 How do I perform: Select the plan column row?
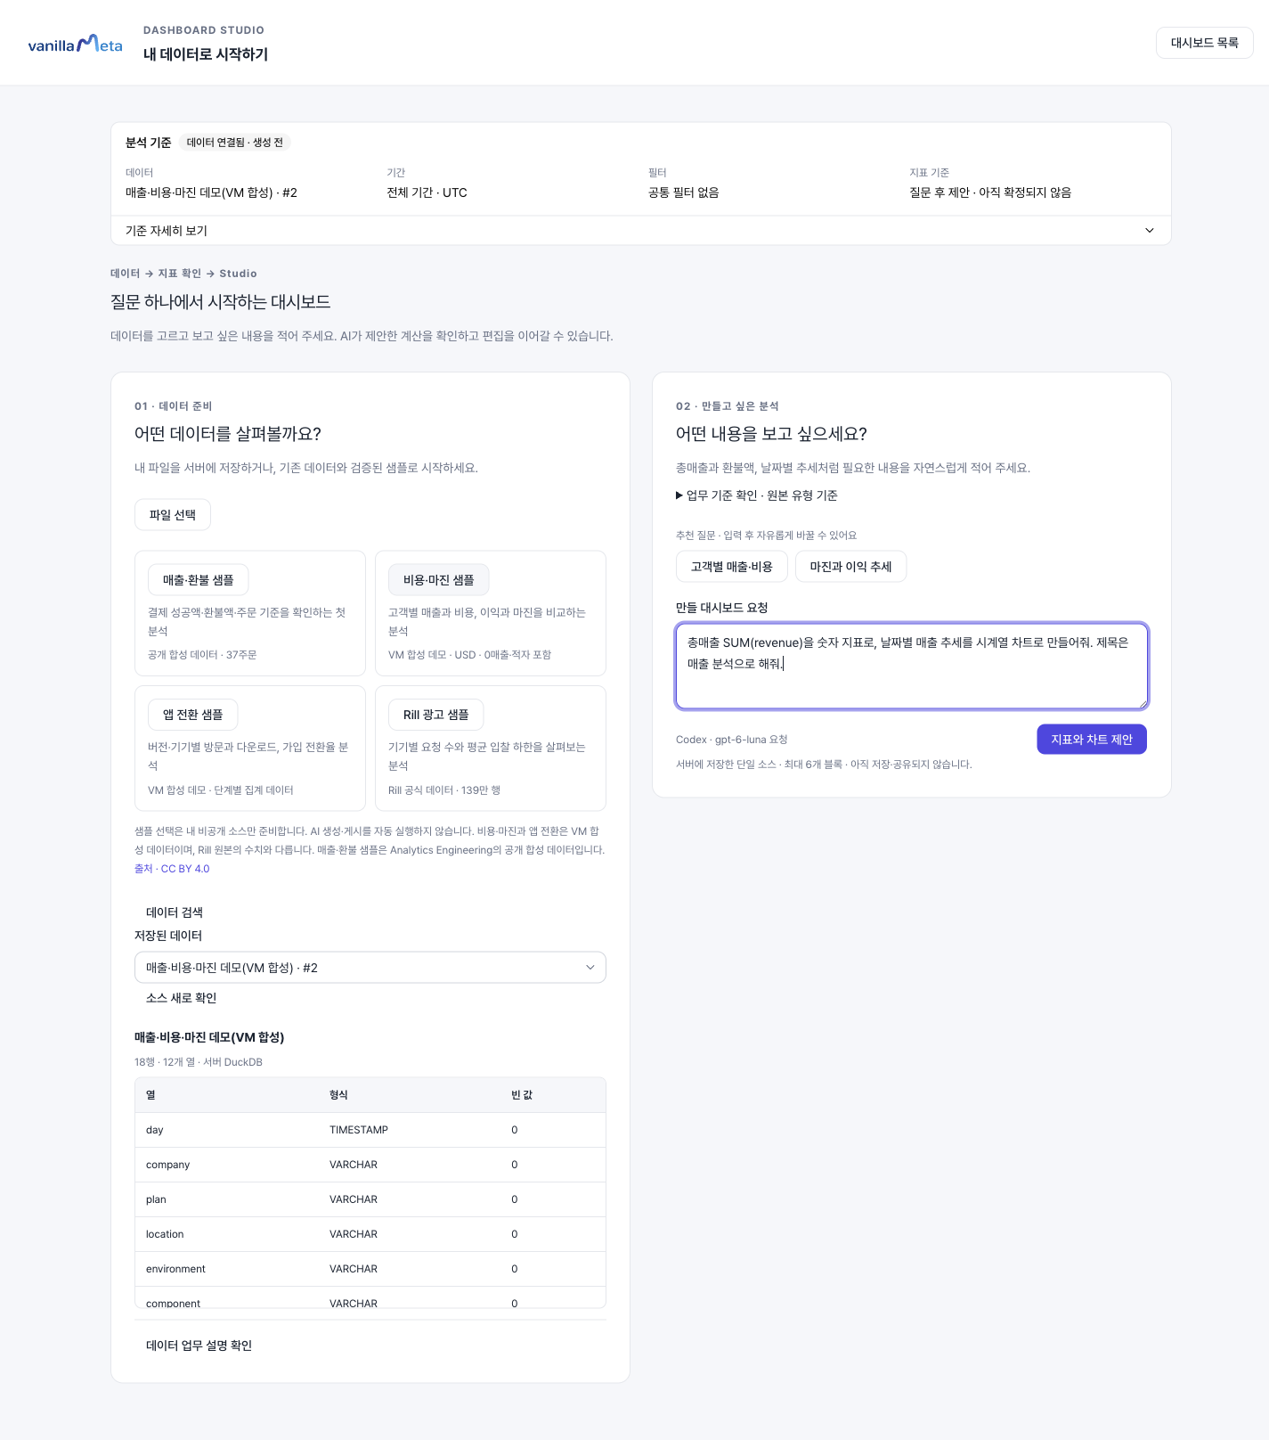tap(370, 1199)
